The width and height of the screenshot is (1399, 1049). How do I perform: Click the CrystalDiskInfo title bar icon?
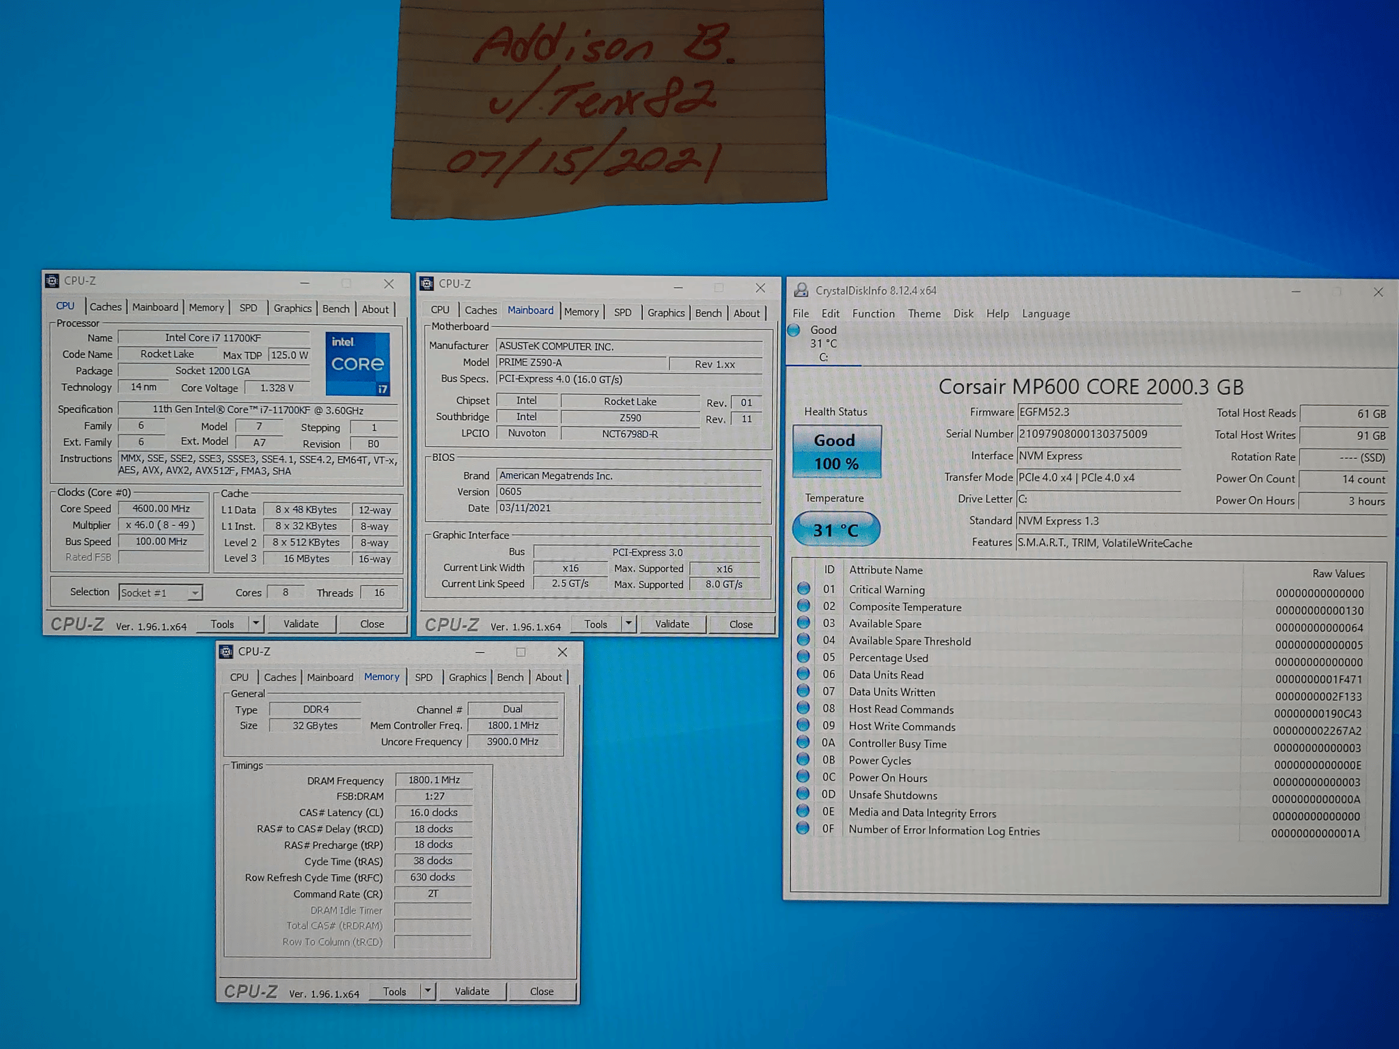pos(801,290)
